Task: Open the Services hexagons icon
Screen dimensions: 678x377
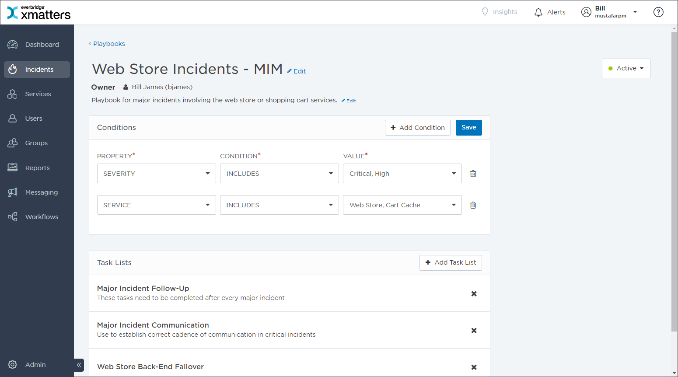Action: (x=13, y=94)
